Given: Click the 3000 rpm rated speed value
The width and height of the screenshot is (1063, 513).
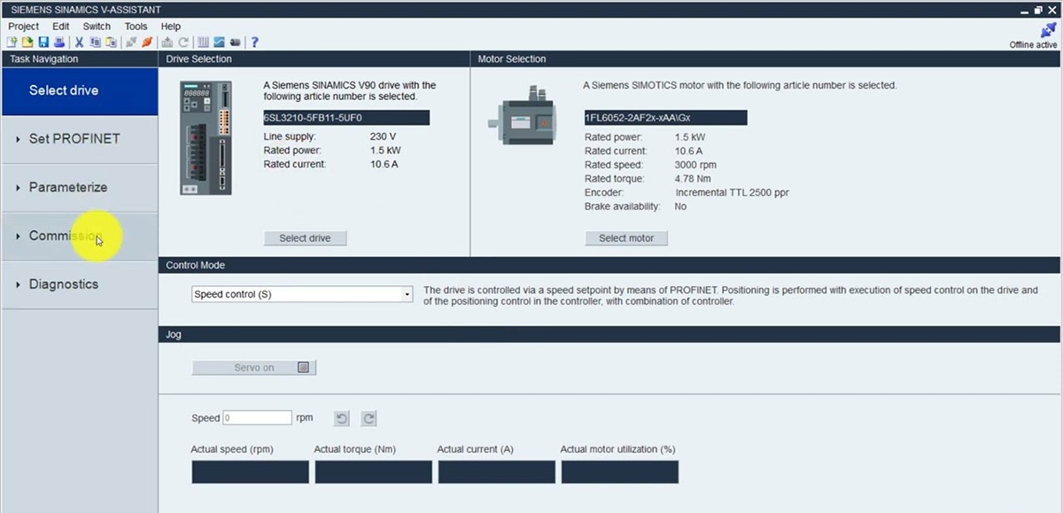Looking at the screenshot, I should (x=695, y=165).
